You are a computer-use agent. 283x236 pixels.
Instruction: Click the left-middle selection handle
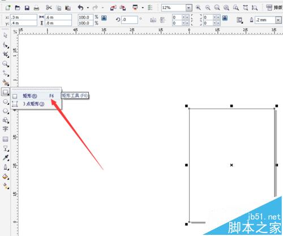(x=186, y=165)
